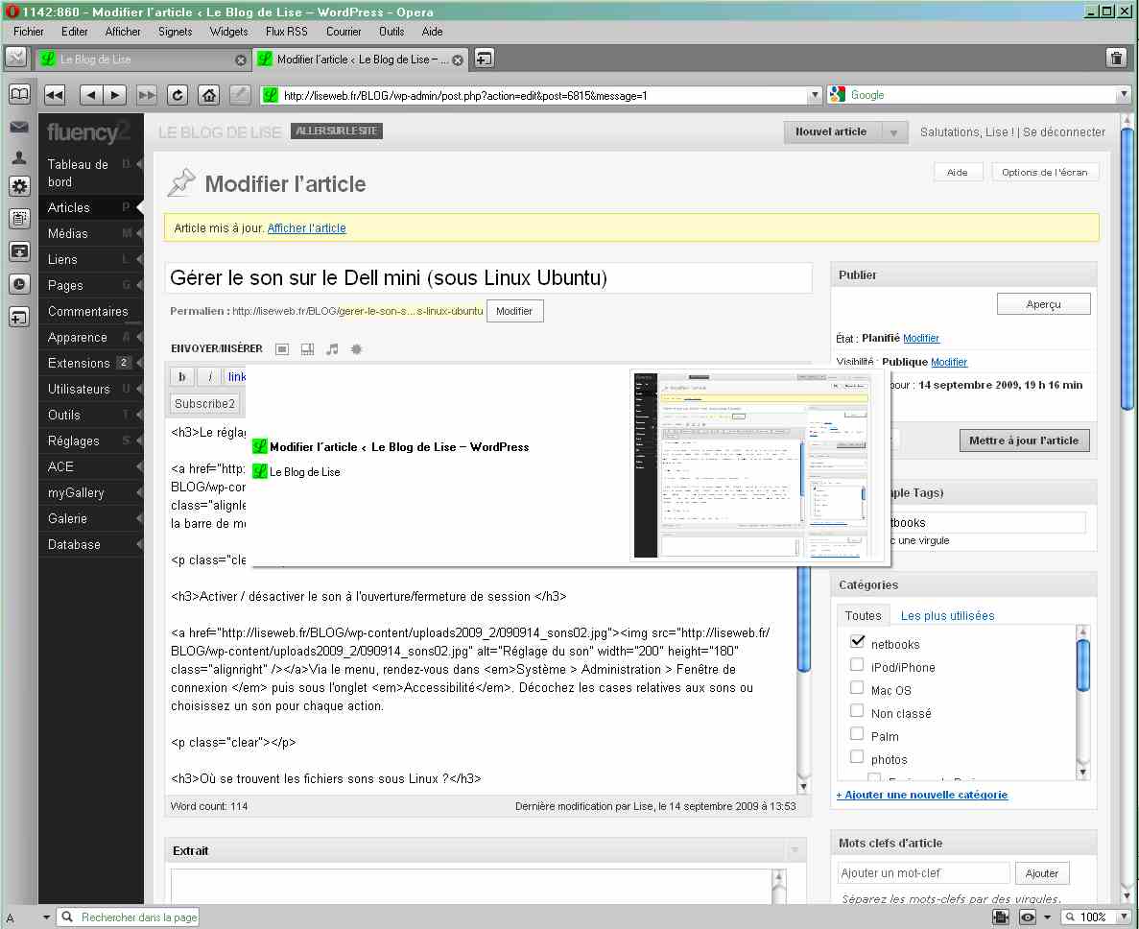
Task: Focus the Ajouter un mot-clef field
Action: [923, 873]
